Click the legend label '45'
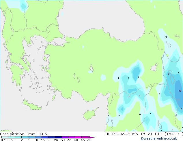 coord(83,140)
